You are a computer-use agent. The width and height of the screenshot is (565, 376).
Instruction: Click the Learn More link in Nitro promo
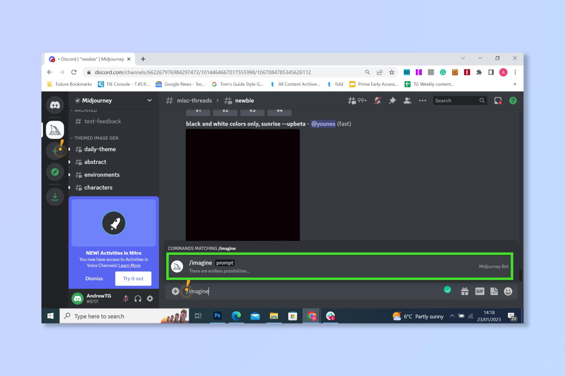pos(129,266)
